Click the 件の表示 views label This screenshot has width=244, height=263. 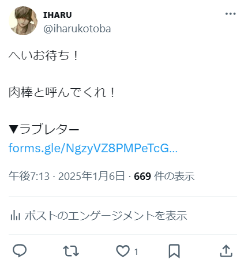[x=174, y=176]
